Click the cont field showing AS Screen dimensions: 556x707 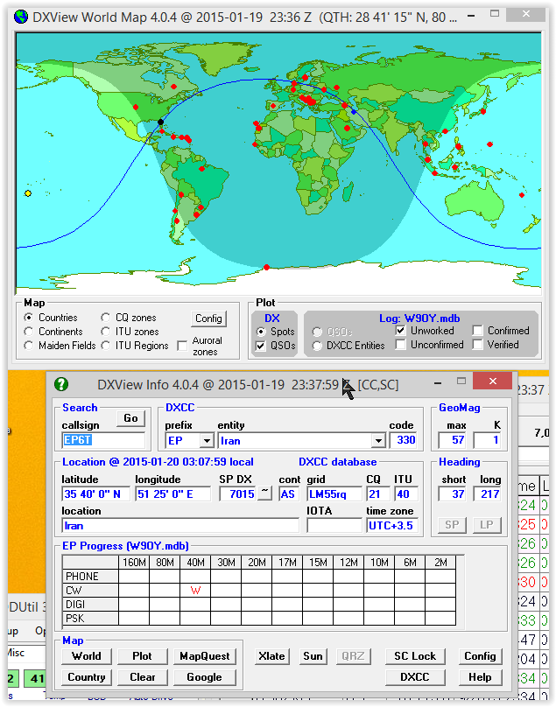(290, 493)
